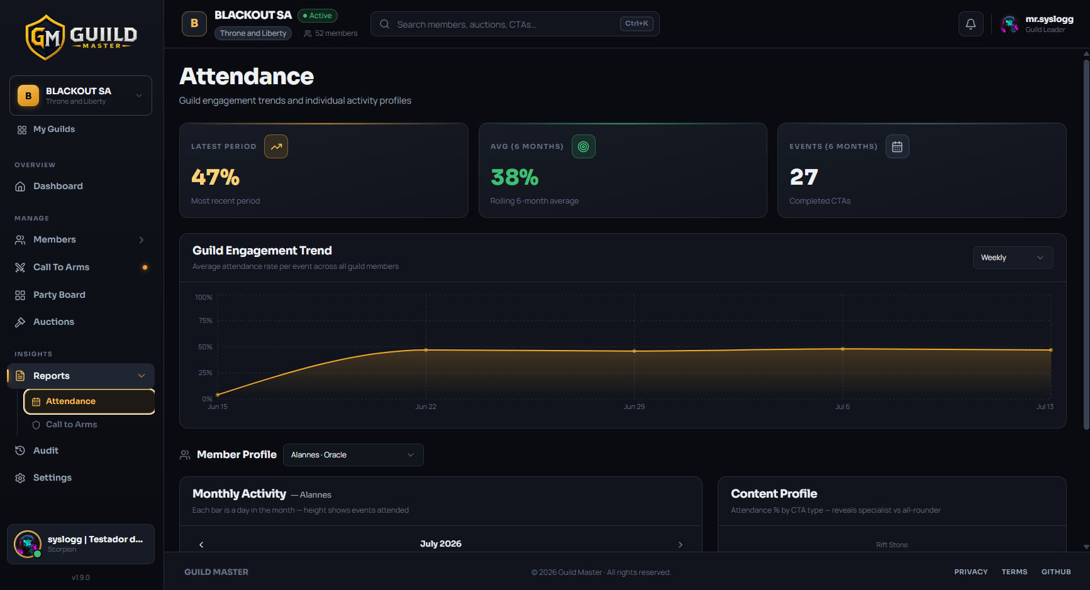Screen dimensions: 1090x590
Task: Click the Ctrl+K shortcut badge
Action: pos(637,24)
